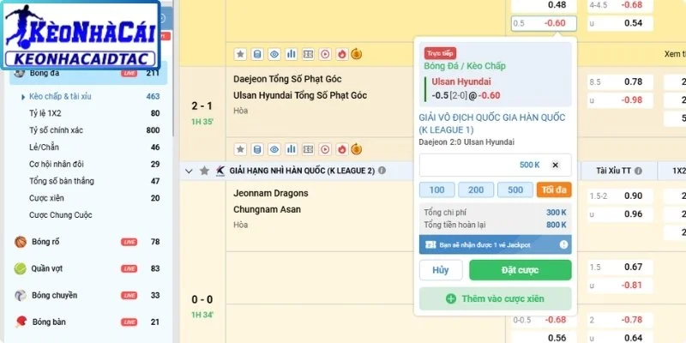Select under odds 0.96 for Jeonnam Dragons
686x343 pixels.
click(620, 214)
